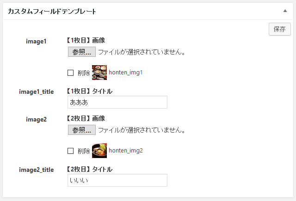The width and height of the screenshot is (296, 201).
Task: Click the image1 field label
Action: tap(36, 41)
